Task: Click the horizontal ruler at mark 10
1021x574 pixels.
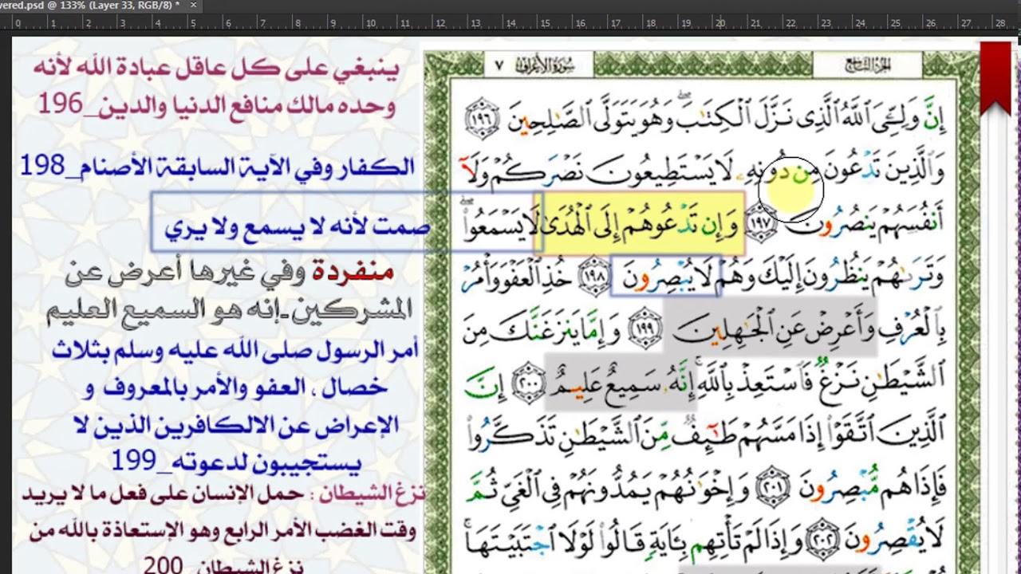Action: (367, 25)
